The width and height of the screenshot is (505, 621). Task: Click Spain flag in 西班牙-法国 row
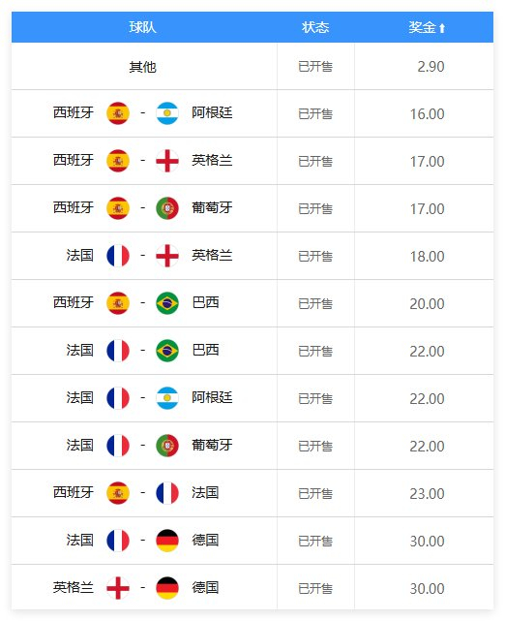click(118, 493)
